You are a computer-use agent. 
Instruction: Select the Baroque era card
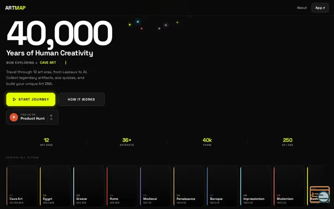click(x=223, y=186)
